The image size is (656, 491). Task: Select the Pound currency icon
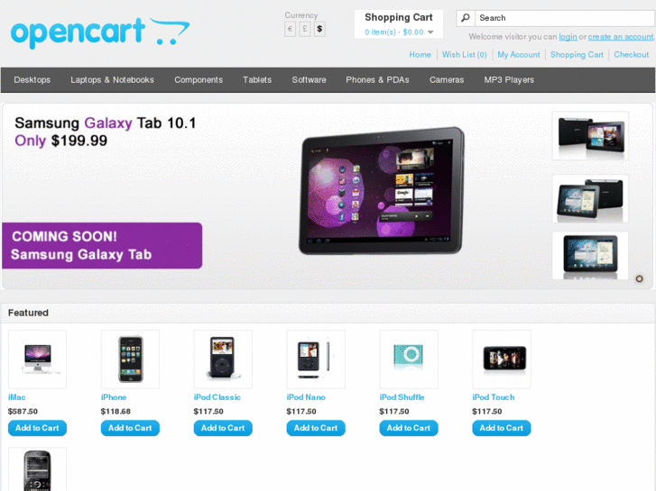coord(305,29)
